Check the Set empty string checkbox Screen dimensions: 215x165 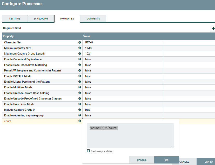pos(88,151)
